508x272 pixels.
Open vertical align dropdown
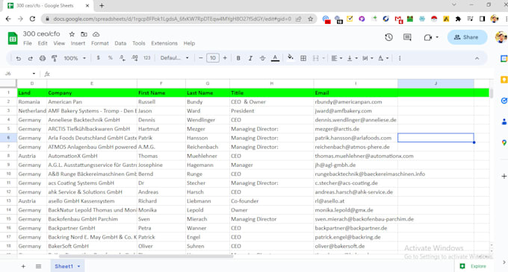[x=352, y=58]
